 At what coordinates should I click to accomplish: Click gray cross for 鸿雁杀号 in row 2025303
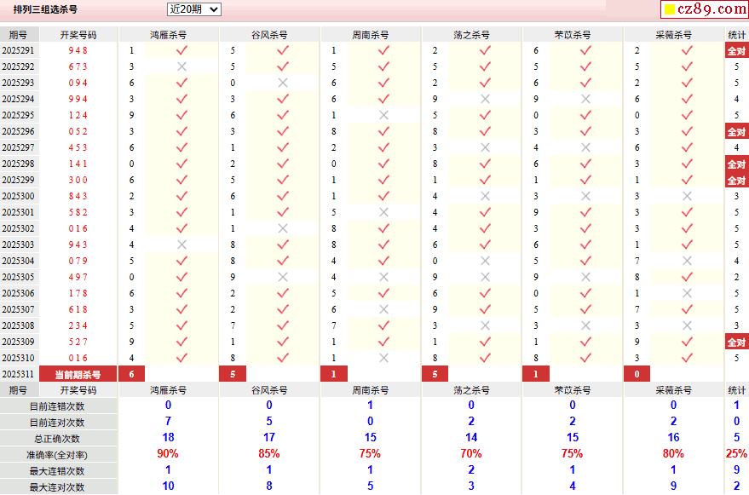click(x=181, y=245)
